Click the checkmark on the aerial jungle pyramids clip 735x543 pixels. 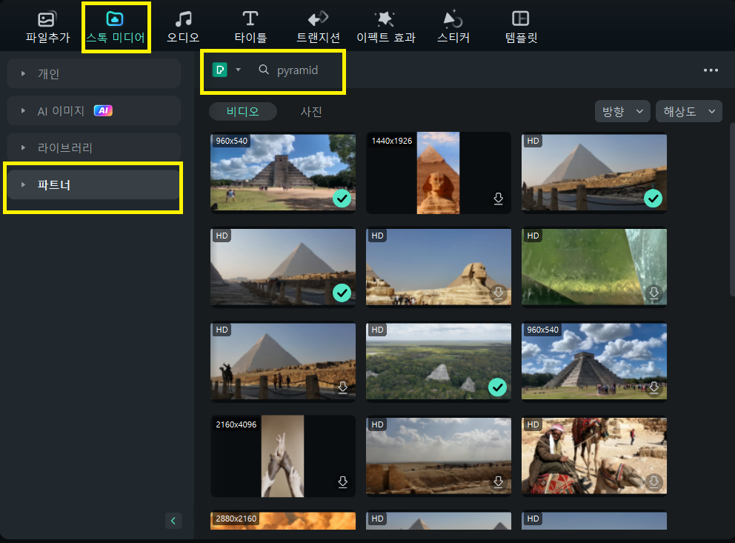pyautogui.click(x=497, y=387)
